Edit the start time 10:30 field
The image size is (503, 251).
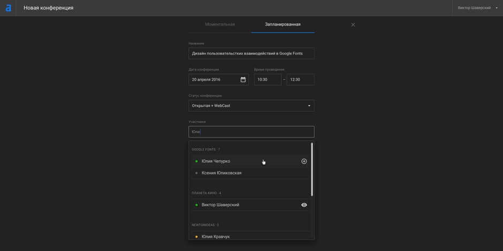(267, 80)
